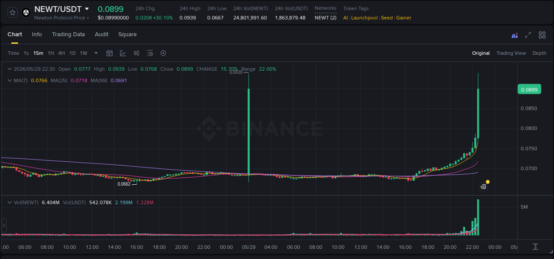Launch the Ai chart analysis tool
The height and width of the screenshot is (259, 554).
515,35
